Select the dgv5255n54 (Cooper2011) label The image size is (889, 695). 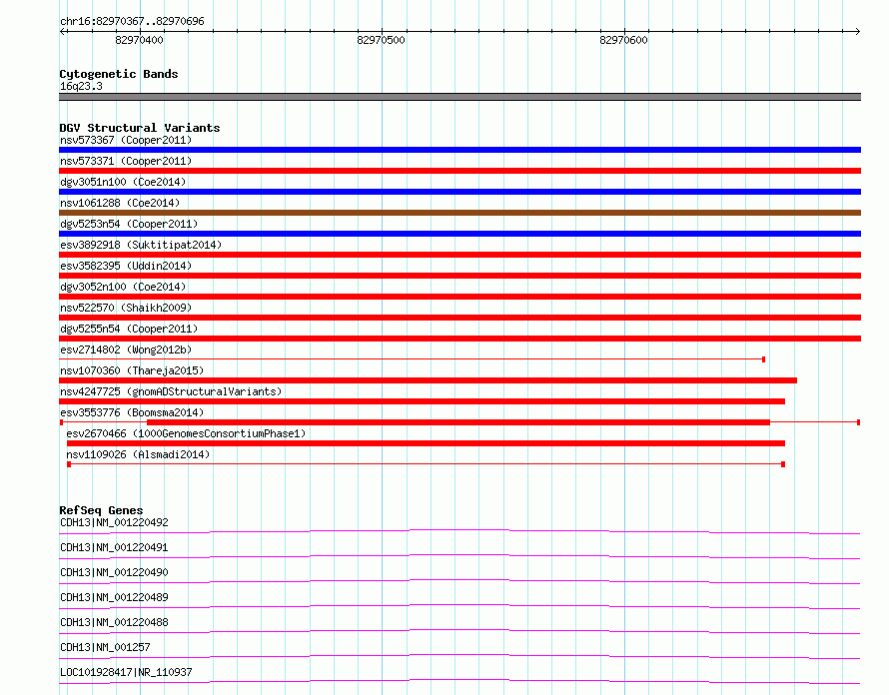(129, 329)
